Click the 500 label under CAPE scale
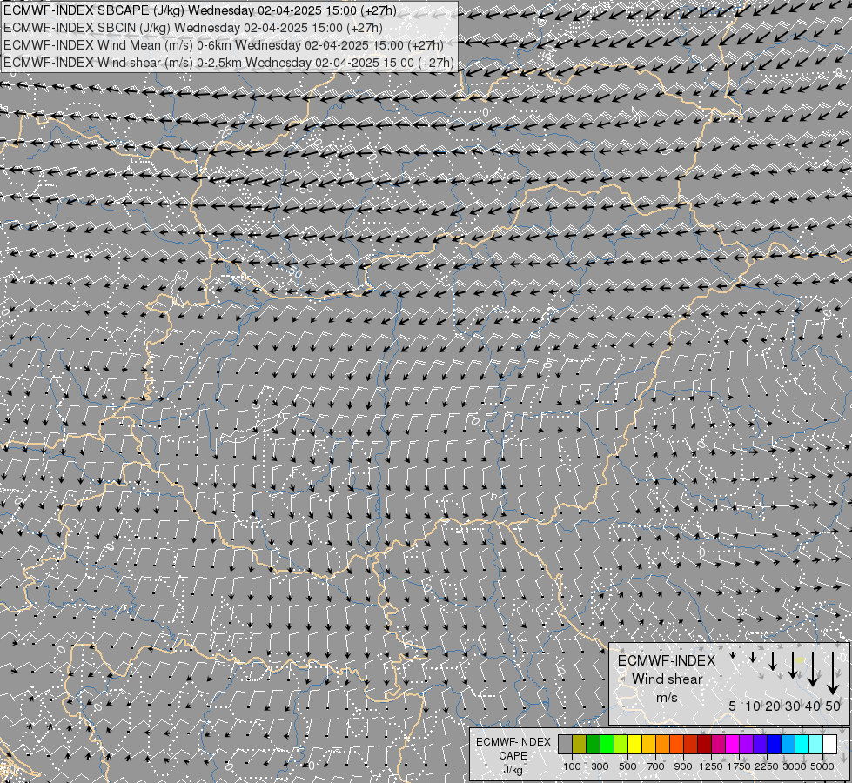The width and height of the screenshot is (852, 783). pyautogui.click(x=627, y=766)
